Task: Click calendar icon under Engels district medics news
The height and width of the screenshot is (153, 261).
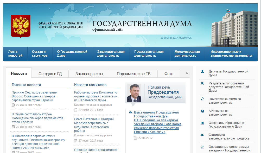Action: [75, 141]
